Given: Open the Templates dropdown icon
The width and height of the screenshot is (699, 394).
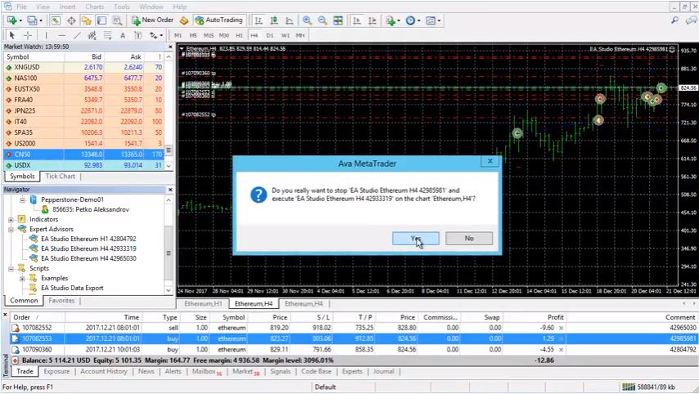Looking at the screenshot, I should (x=433, y=20).
